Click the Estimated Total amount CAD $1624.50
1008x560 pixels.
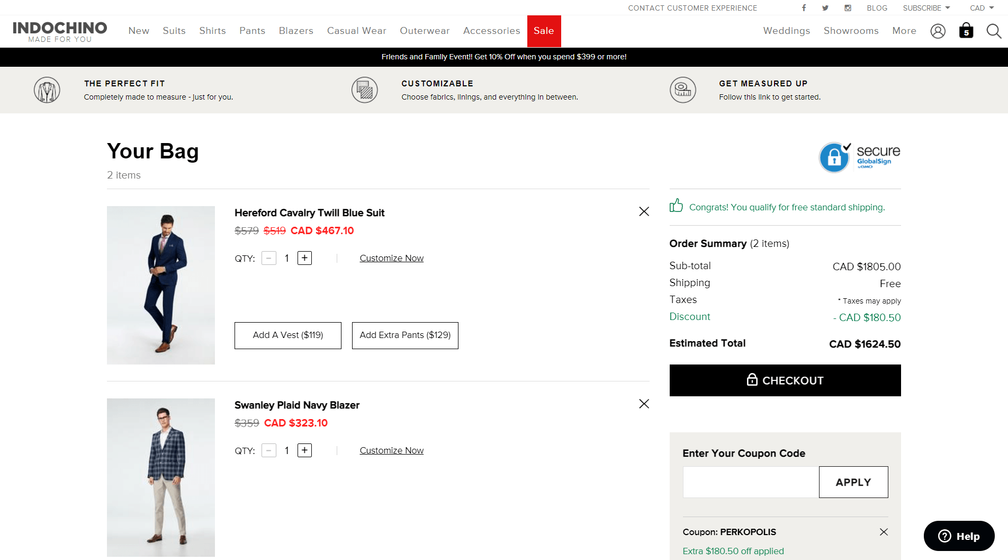point(865,344)
